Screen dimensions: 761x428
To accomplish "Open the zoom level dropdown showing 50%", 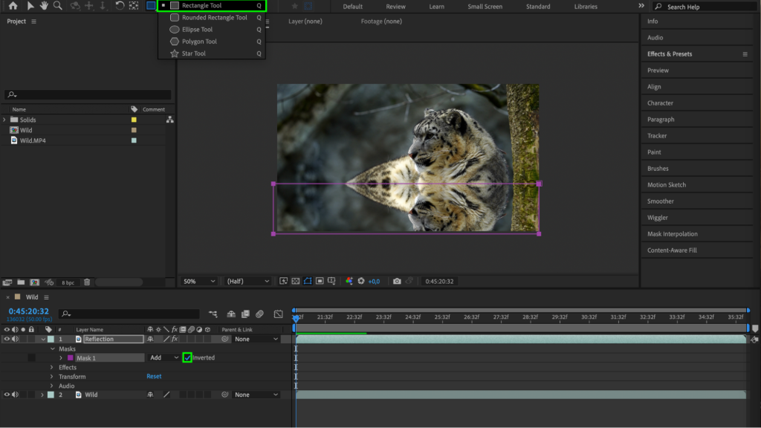I will coord(198,281).
